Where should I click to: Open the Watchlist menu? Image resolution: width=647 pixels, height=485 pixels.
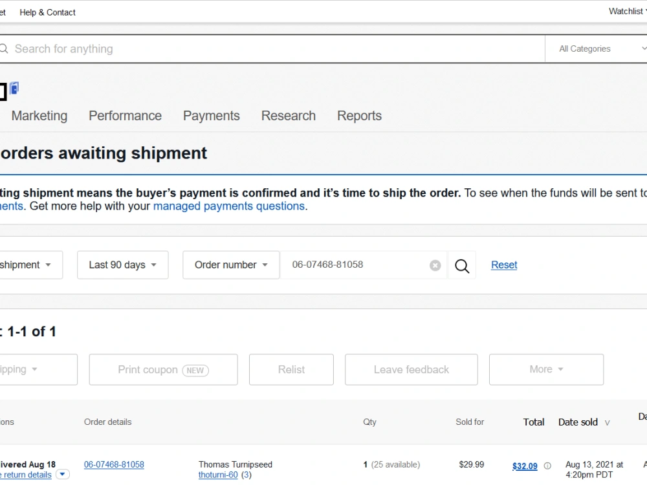point(627,12)
